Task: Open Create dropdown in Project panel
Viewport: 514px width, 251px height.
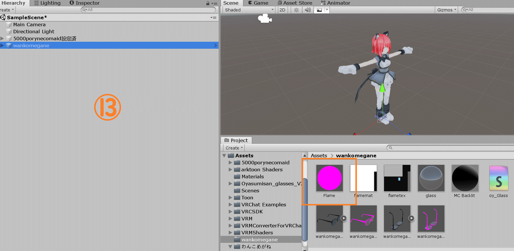Action: pos(234,148)
